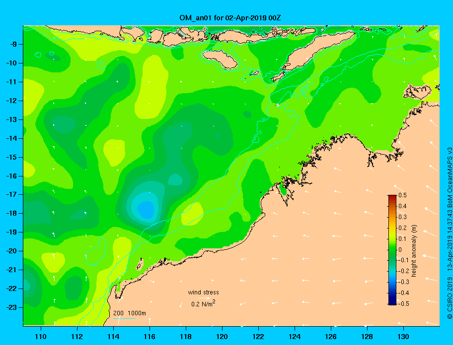
Task: Click the 130 longitude axis label
Action: tap(403, 337)
